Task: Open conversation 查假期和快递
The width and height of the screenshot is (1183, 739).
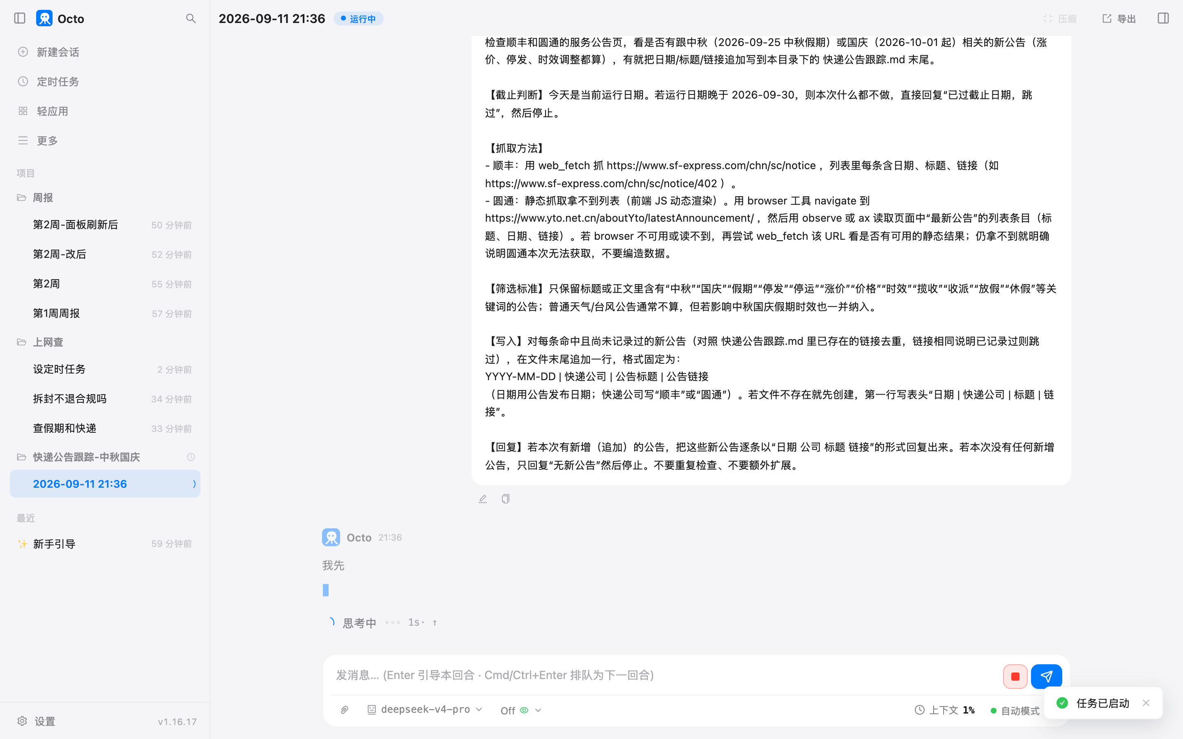Action: click(x=105, y=428)
